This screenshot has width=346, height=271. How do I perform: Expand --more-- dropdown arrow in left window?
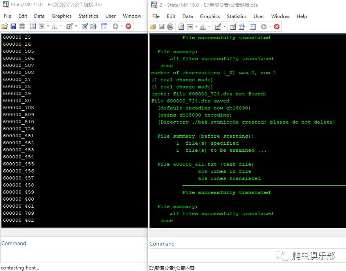point(122,26)
